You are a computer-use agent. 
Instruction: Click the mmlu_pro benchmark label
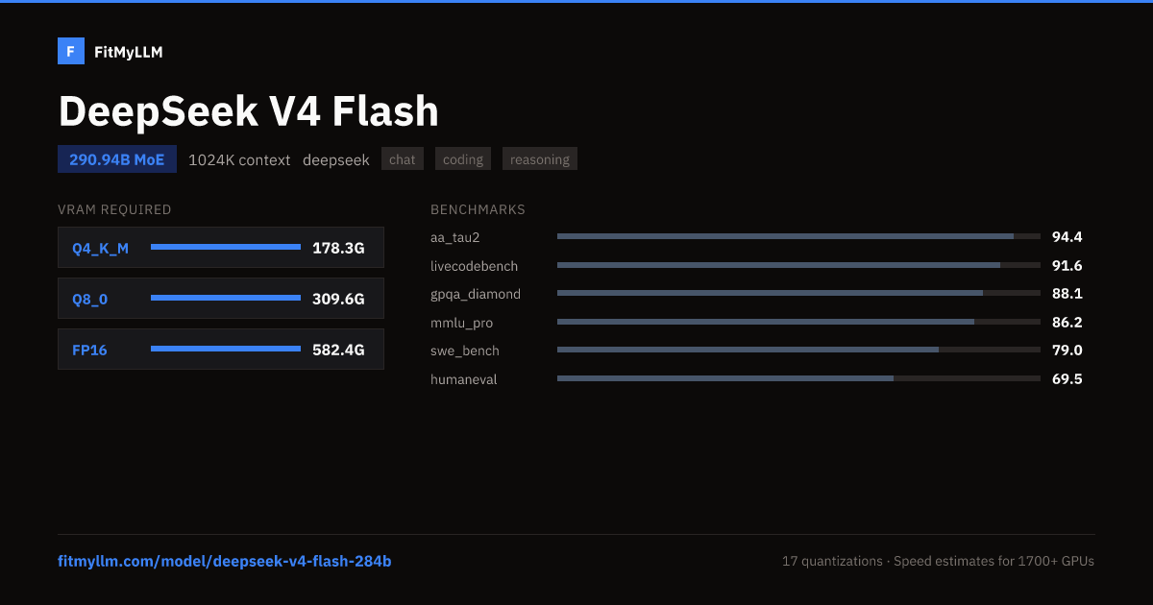(x=461, y=323)
